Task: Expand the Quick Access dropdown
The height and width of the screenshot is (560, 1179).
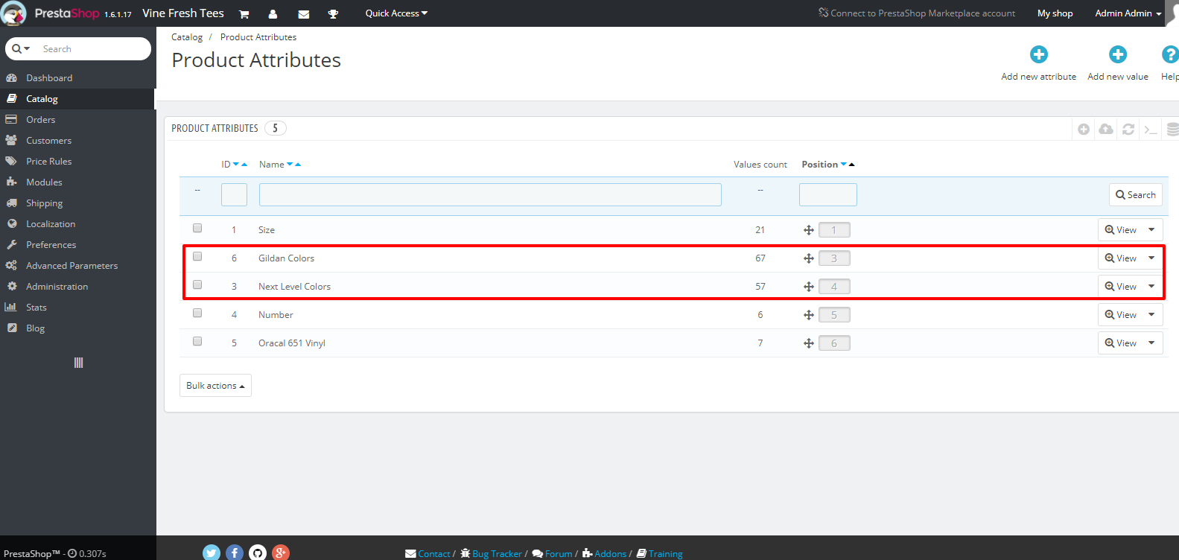Action: point(396,13)
